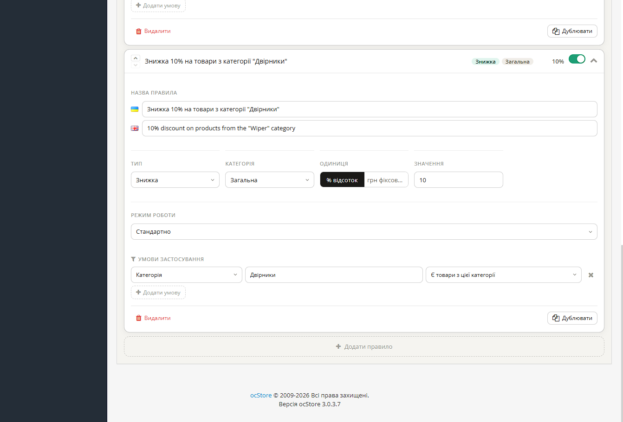Click the 10% value in the rule header
The height and width of the screenshot is (422, 623).
point(558,62)
